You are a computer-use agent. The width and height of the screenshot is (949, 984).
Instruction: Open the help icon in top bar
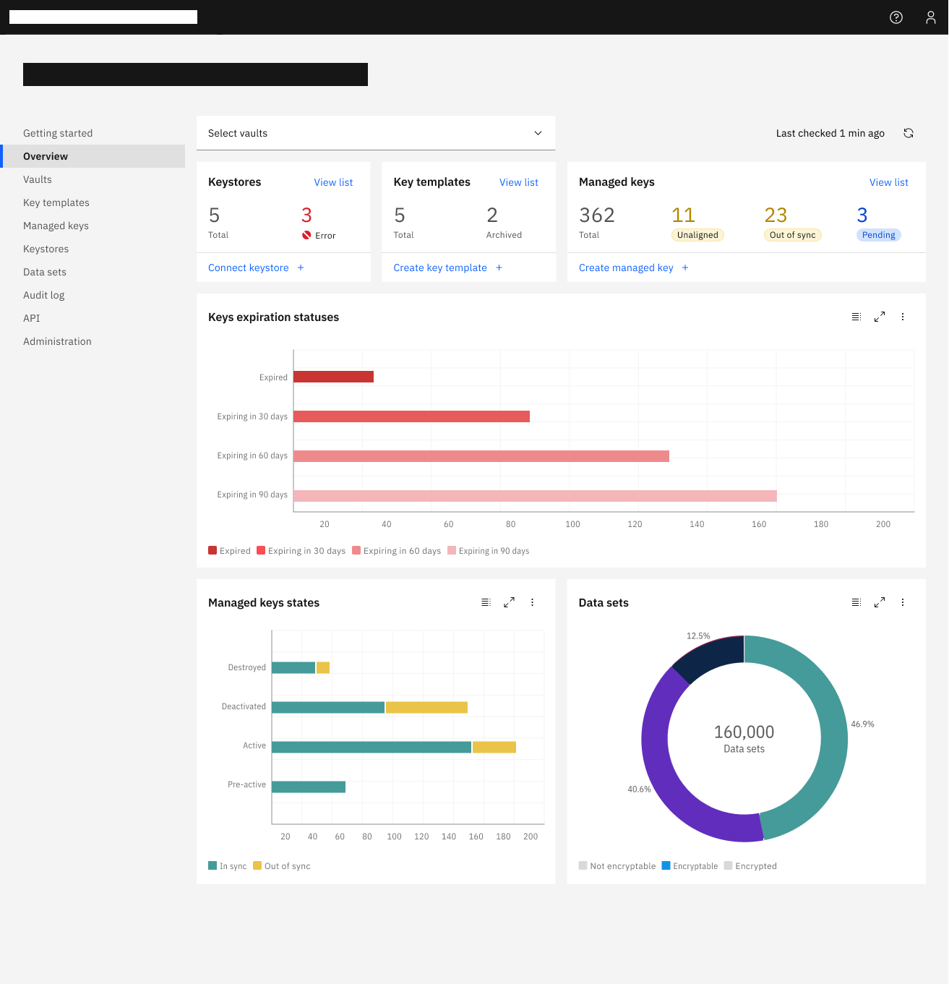coord(896,17)
